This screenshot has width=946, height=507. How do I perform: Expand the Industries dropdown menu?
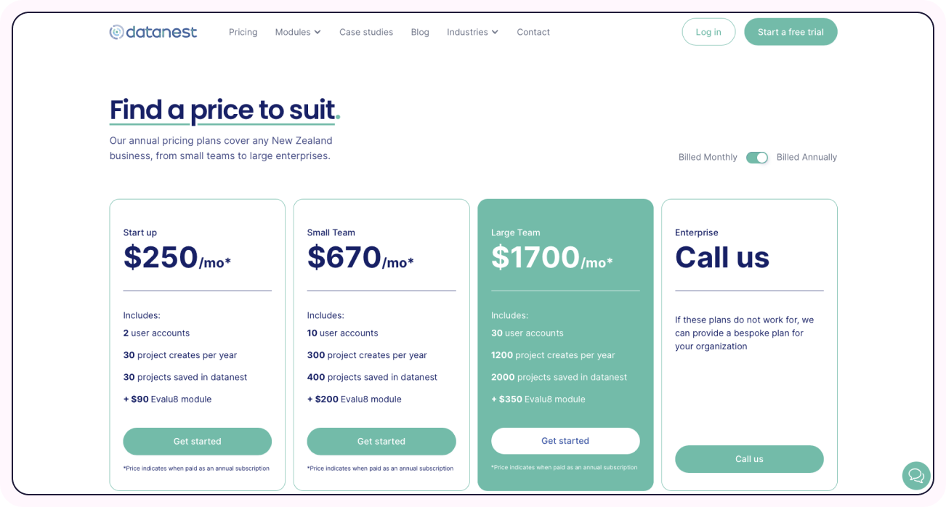(472, 32)
